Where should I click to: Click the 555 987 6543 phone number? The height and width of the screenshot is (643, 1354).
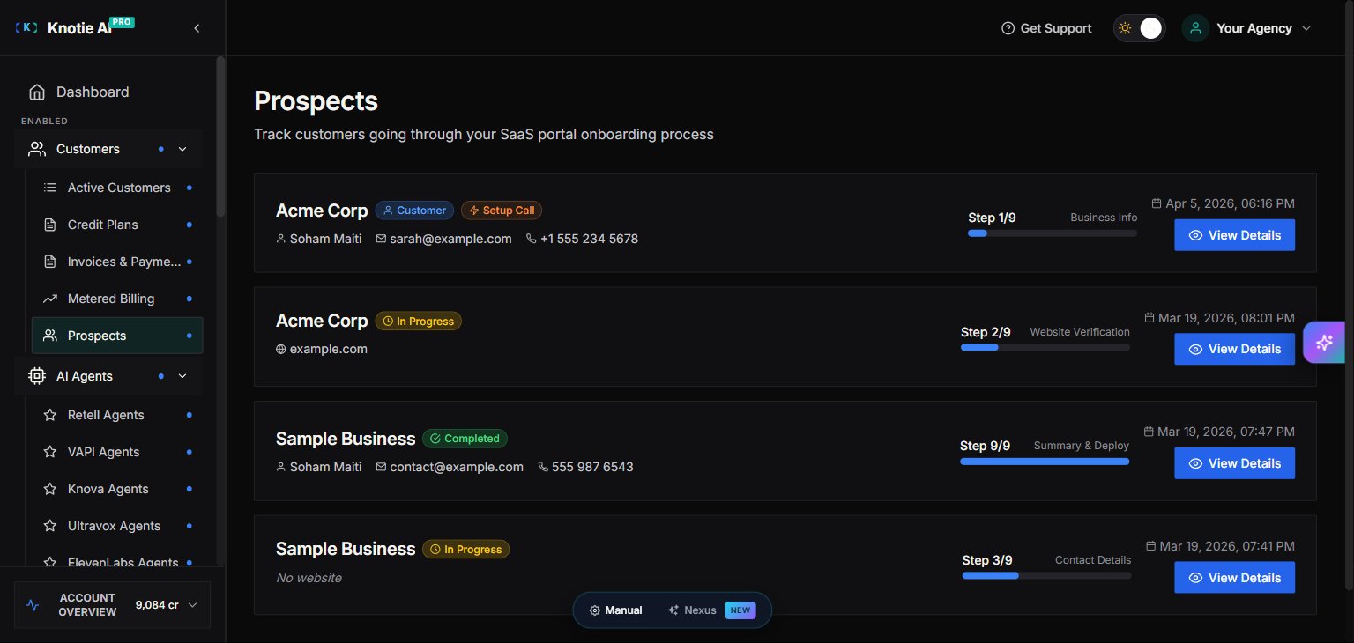tap(592, 467)
